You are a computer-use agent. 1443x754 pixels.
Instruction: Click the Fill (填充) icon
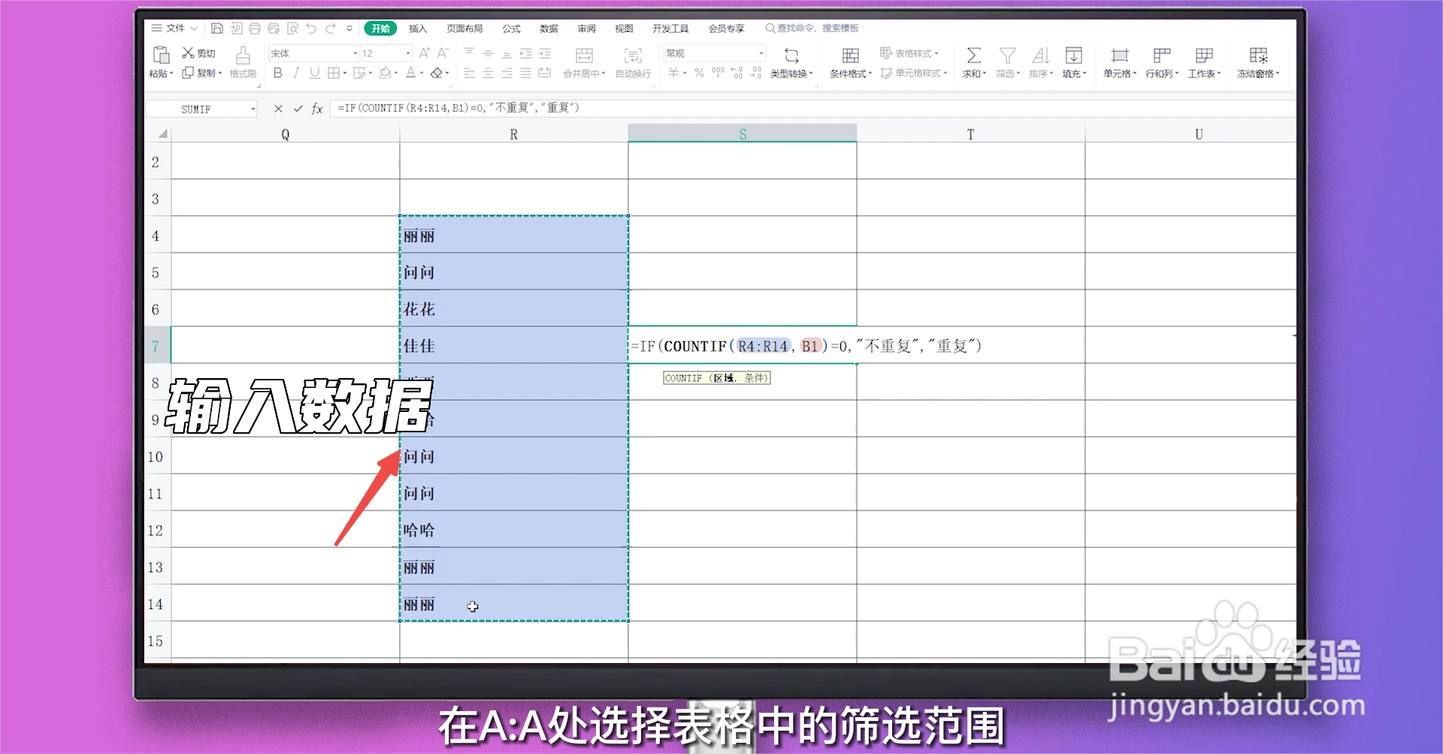coord(1074,55)
